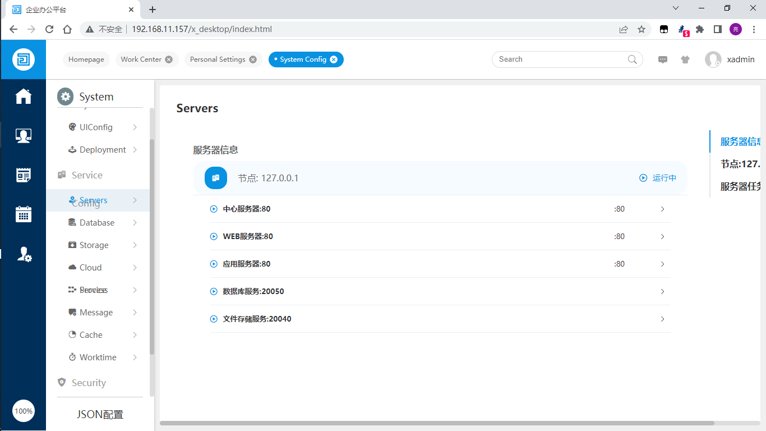Screen dimensions: 766x431
Task: Bookmark this page with the star icon
Action: 642,29
